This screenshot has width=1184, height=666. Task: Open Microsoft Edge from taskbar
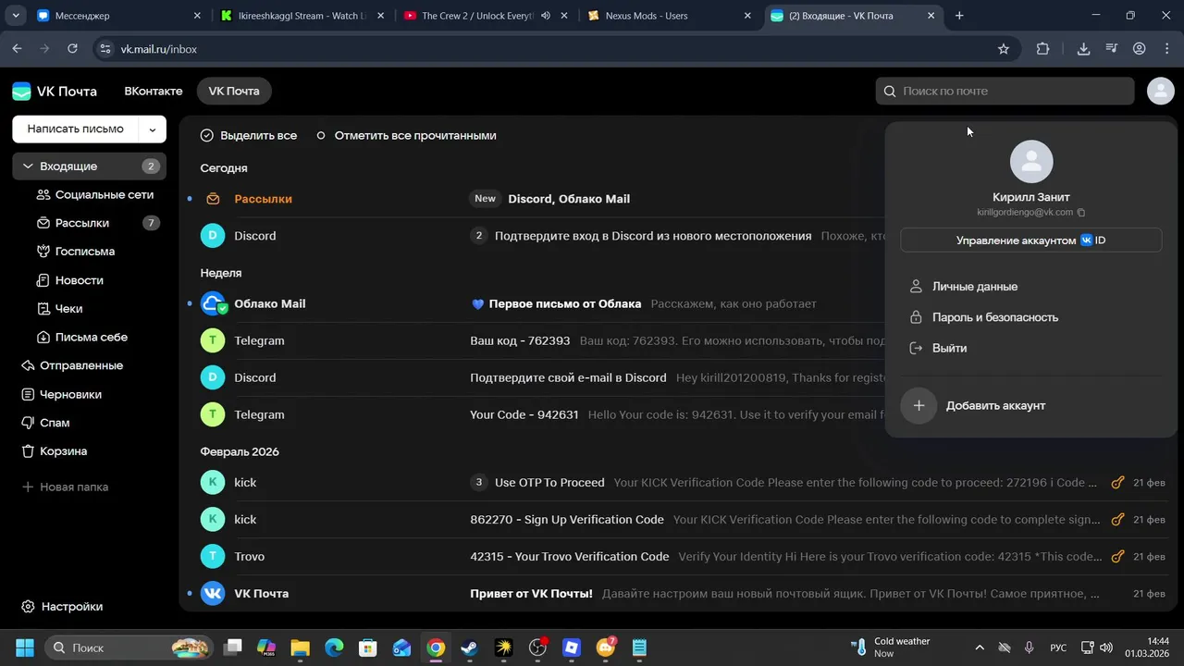[x=334, y=647]
